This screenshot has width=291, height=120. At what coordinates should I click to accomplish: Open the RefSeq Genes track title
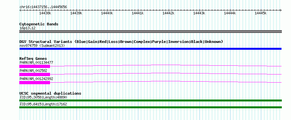click(33, 59)
